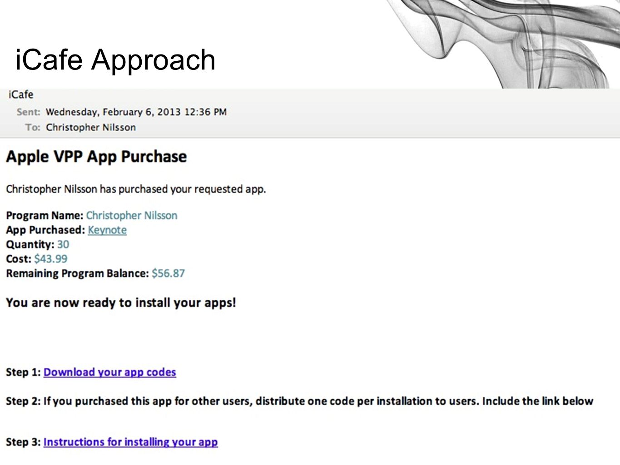Select the iCafe sender name
620x465 pixels.
(21, 94)
